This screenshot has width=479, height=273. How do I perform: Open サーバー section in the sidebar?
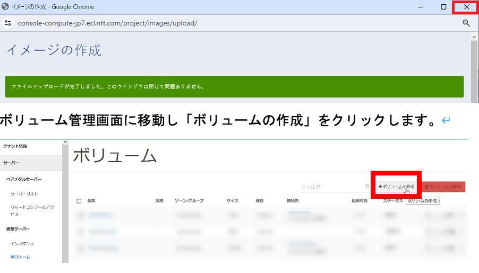[x=31, y=163]
